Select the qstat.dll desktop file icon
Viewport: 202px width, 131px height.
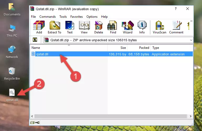(12, 95)
